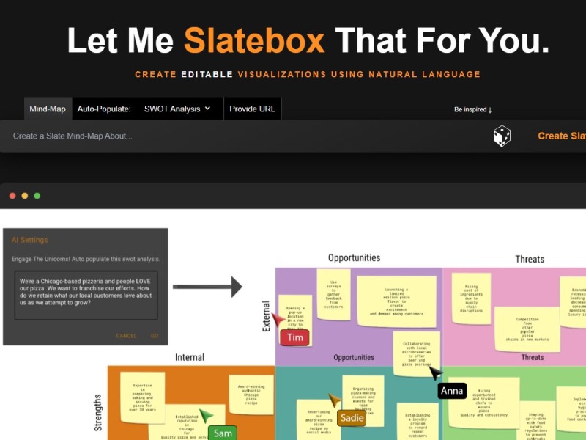The height and width of the screenshot is (440, 586).
Task: Select the 'Establishing a loyalty program' note
Action: pos(418,421)
